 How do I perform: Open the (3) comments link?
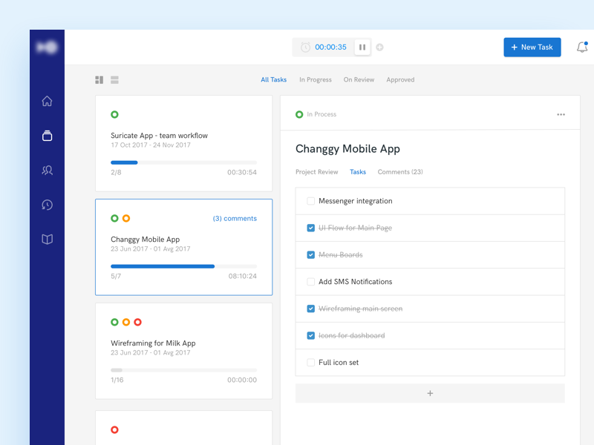tap(235, 219)
